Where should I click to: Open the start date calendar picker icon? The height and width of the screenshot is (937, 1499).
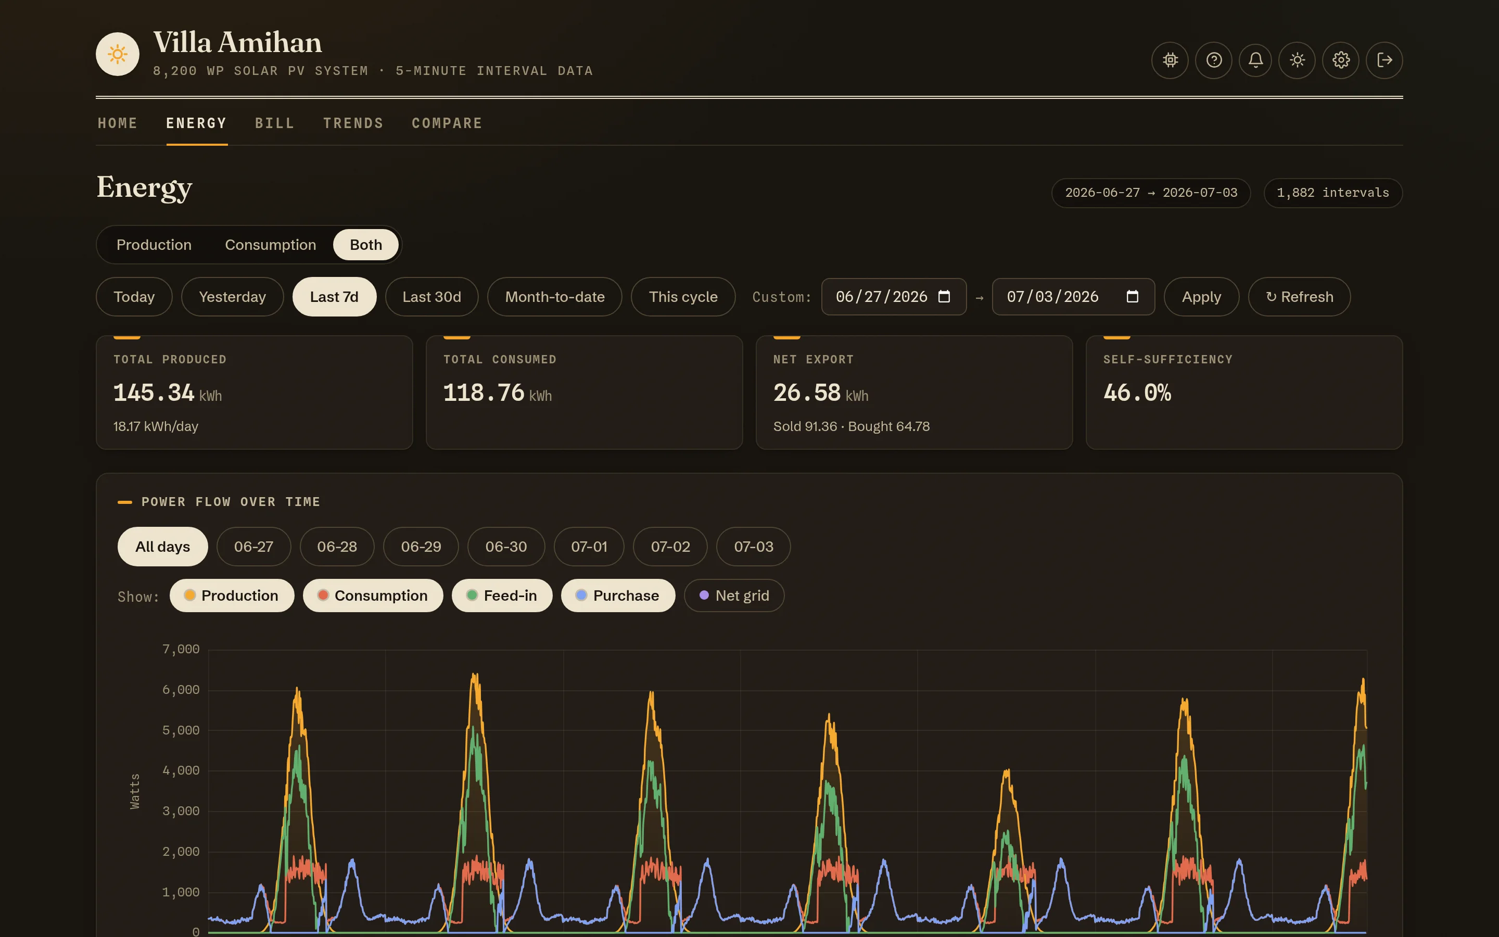click(944, 297)
